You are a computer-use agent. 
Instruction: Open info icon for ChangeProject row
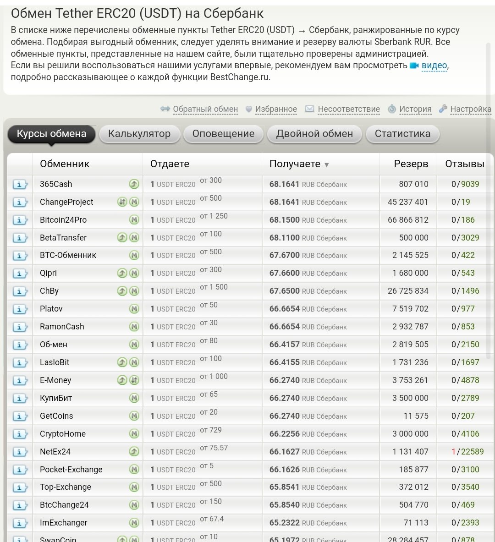(20, 202)
